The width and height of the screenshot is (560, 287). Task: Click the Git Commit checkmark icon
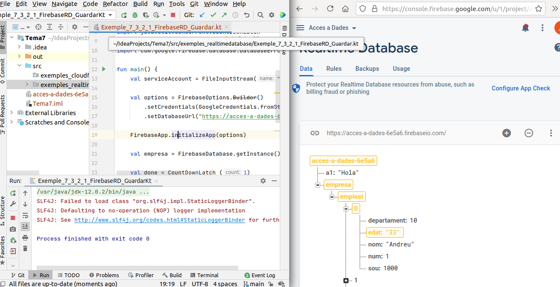(x=214, y=15)
